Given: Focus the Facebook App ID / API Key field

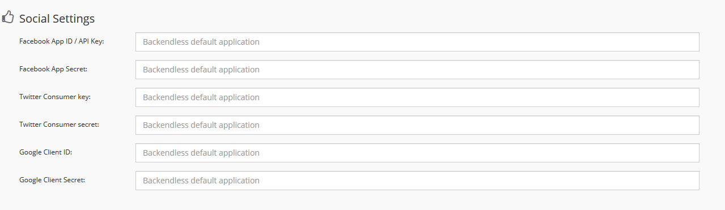Looking at the screenshot, I should pos(417,42).
